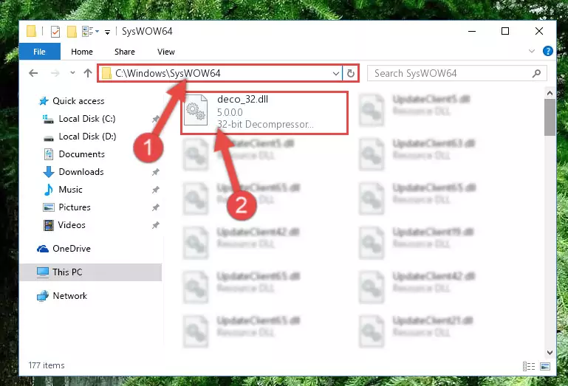Open address bar history dropdown
The width and height of the screenshot is (568, 386).
click(x=336, y=74)
